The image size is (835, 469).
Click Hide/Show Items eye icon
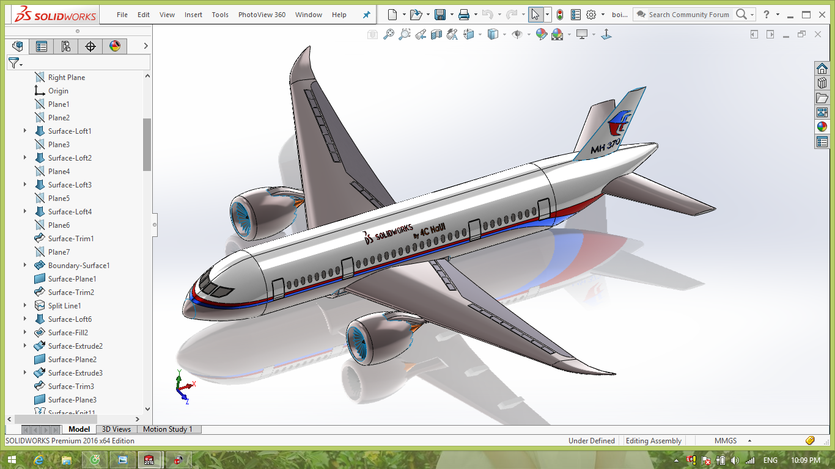coord(517,35)
